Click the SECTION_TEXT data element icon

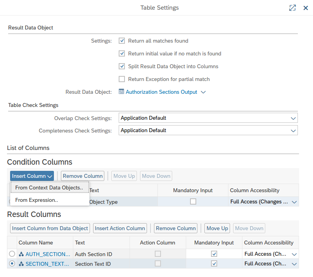pyautogui.click(x=21, y=264)
